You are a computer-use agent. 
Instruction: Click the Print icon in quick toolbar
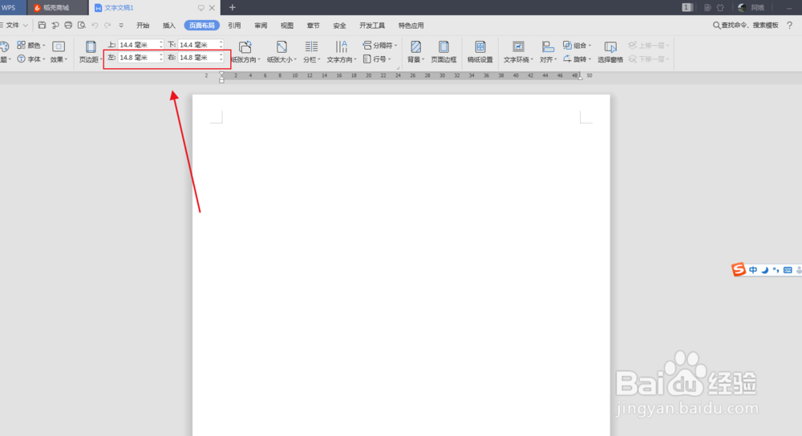68,25
